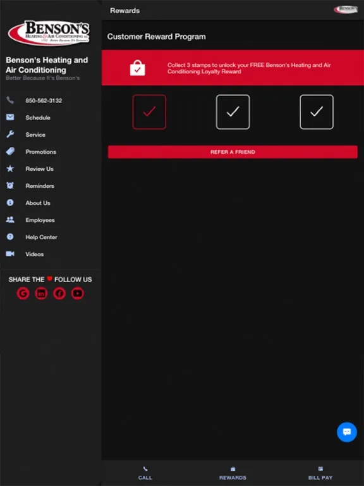The width and height of the screenshot is (364, 486).
Task: Click the wrench icon next to Service
Action: point(10,134)
